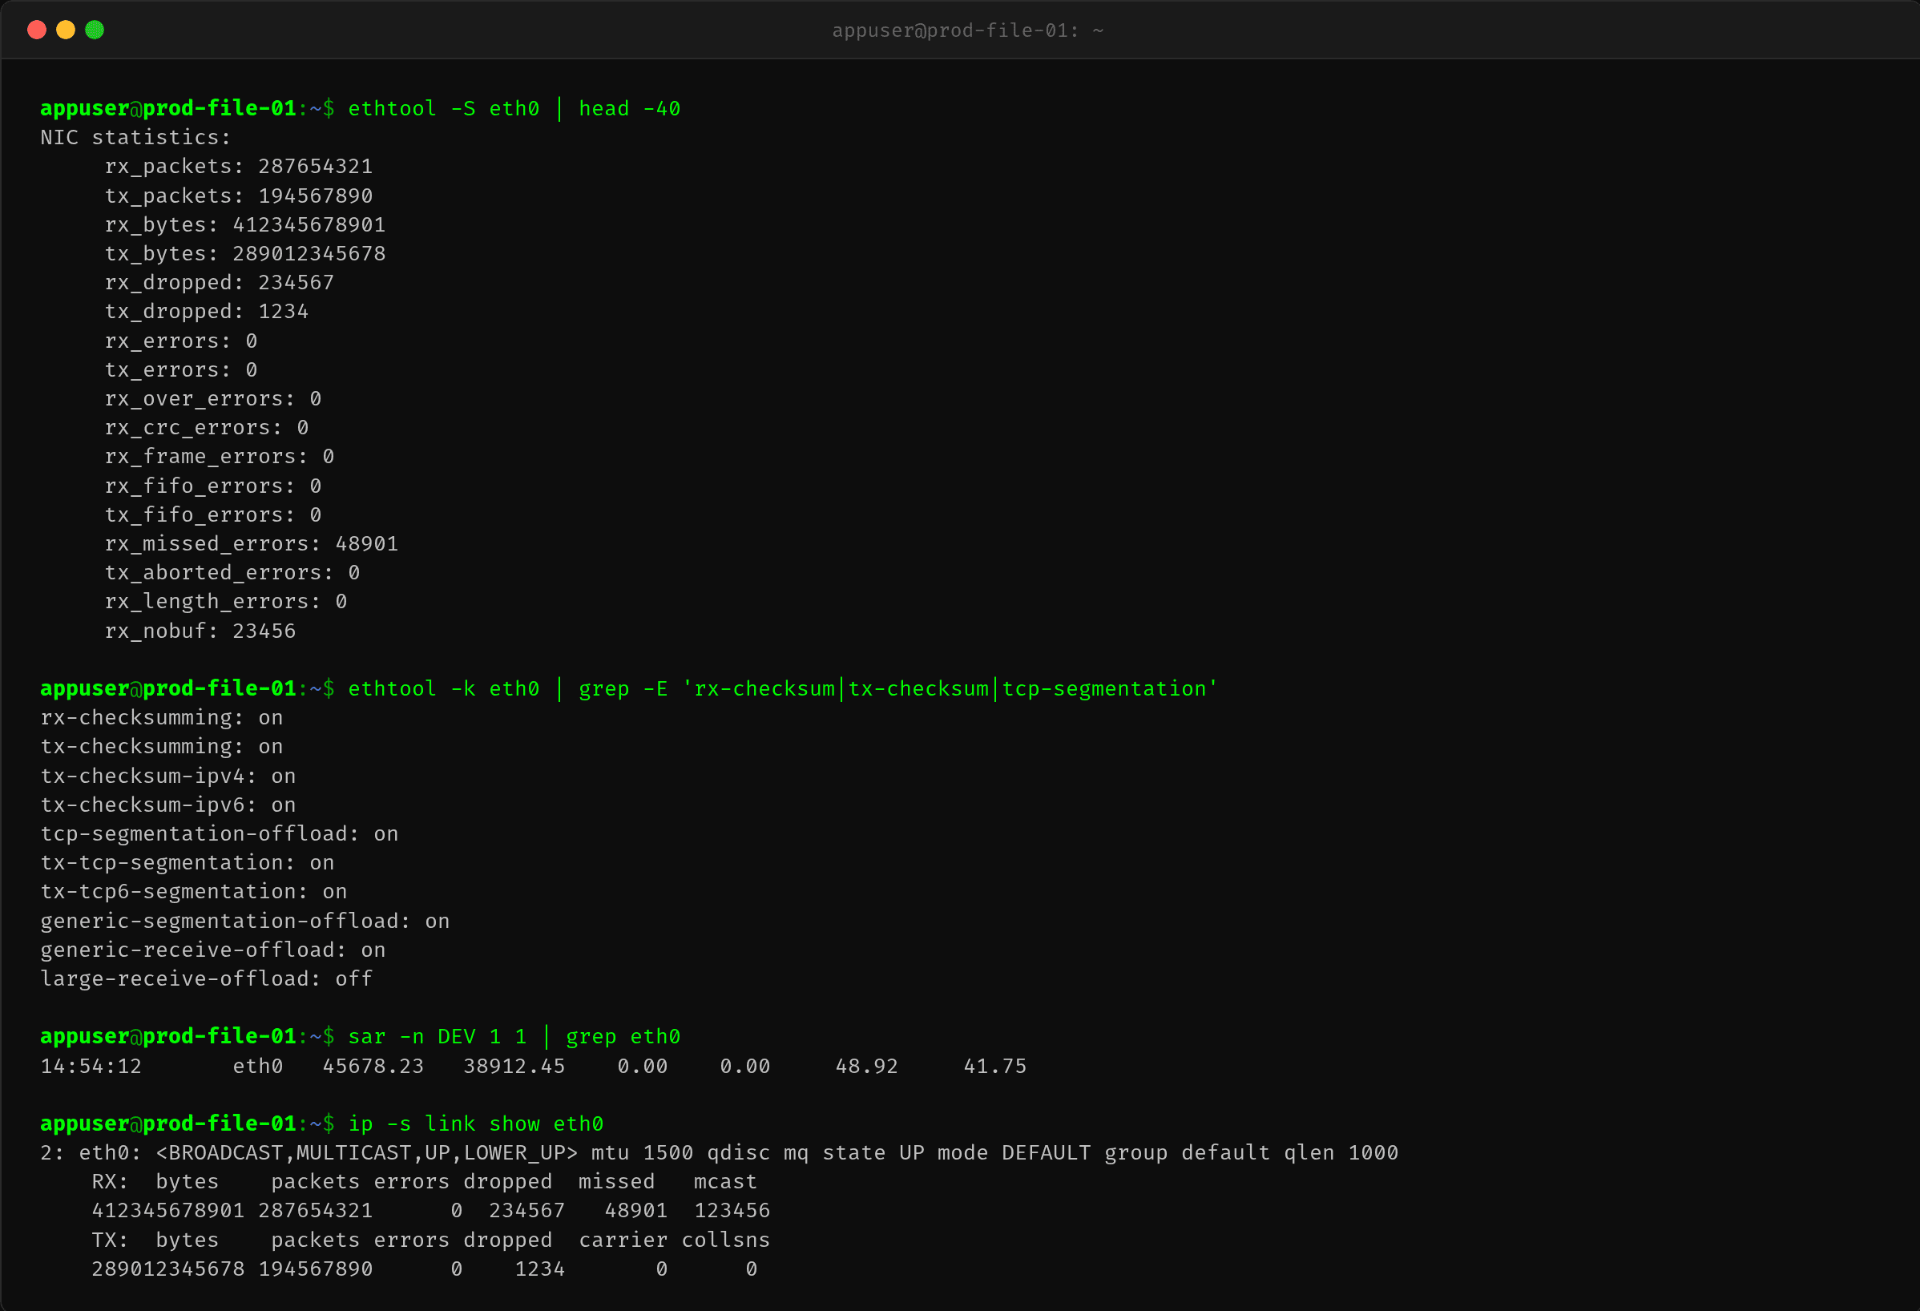Click the window title appuser@prod-file-01: ~
1920x1311 pixels.
967,30
